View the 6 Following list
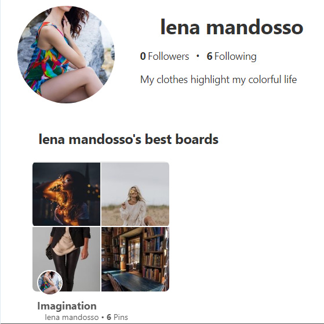Viewport: 324px width, 324px height. click(x=231, y=56)
